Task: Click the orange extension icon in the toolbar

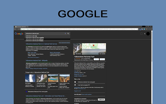Action: (147, 29)
